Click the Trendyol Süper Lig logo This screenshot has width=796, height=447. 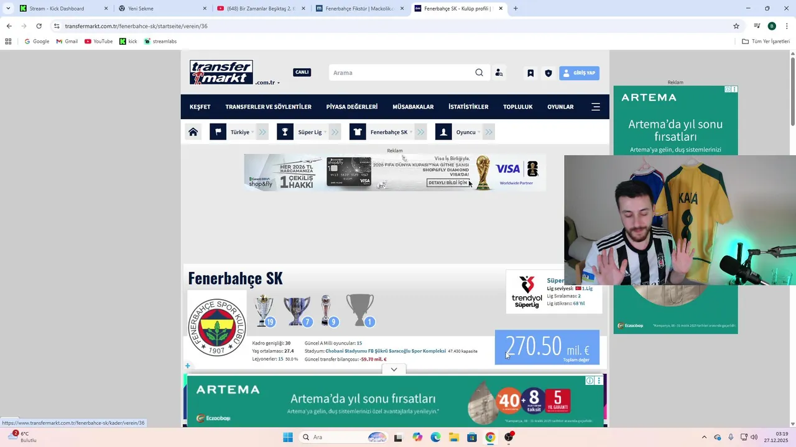click(x=527, y=292)
